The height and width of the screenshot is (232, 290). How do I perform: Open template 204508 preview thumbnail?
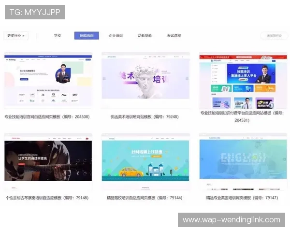pos(48,81)
